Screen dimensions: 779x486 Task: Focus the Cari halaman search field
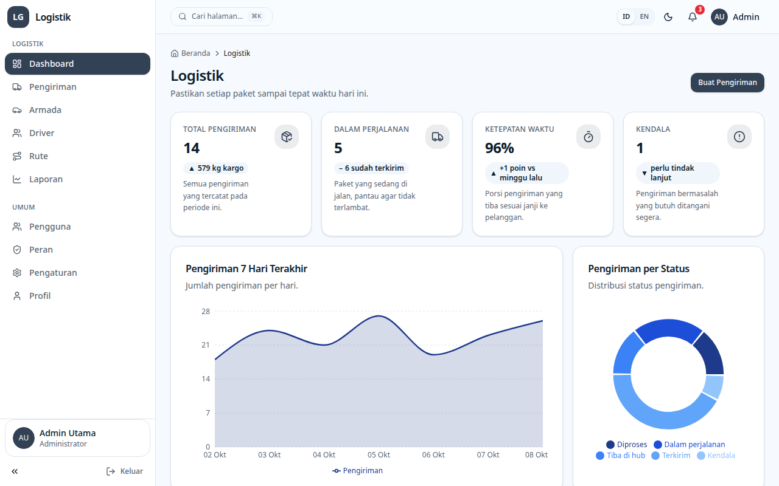(222, 16)
